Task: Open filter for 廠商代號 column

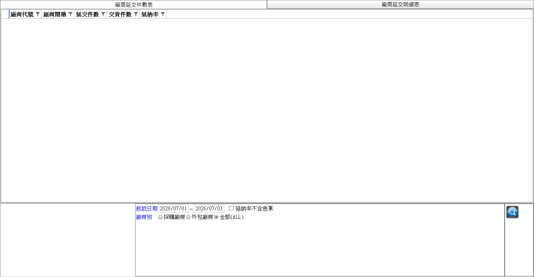Action: pos(38,14)
